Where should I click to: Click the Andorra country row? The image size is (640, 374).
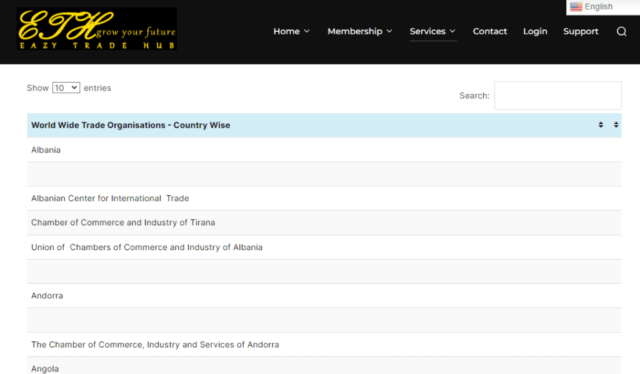click(x=47, y=296)
